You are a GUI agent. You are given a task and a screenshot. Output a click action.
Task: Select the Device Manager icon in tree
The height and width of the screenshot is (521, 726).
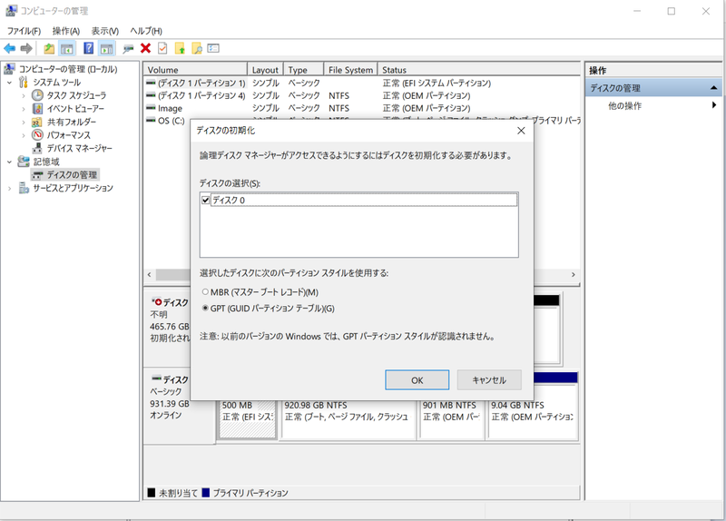click(37, 148)
